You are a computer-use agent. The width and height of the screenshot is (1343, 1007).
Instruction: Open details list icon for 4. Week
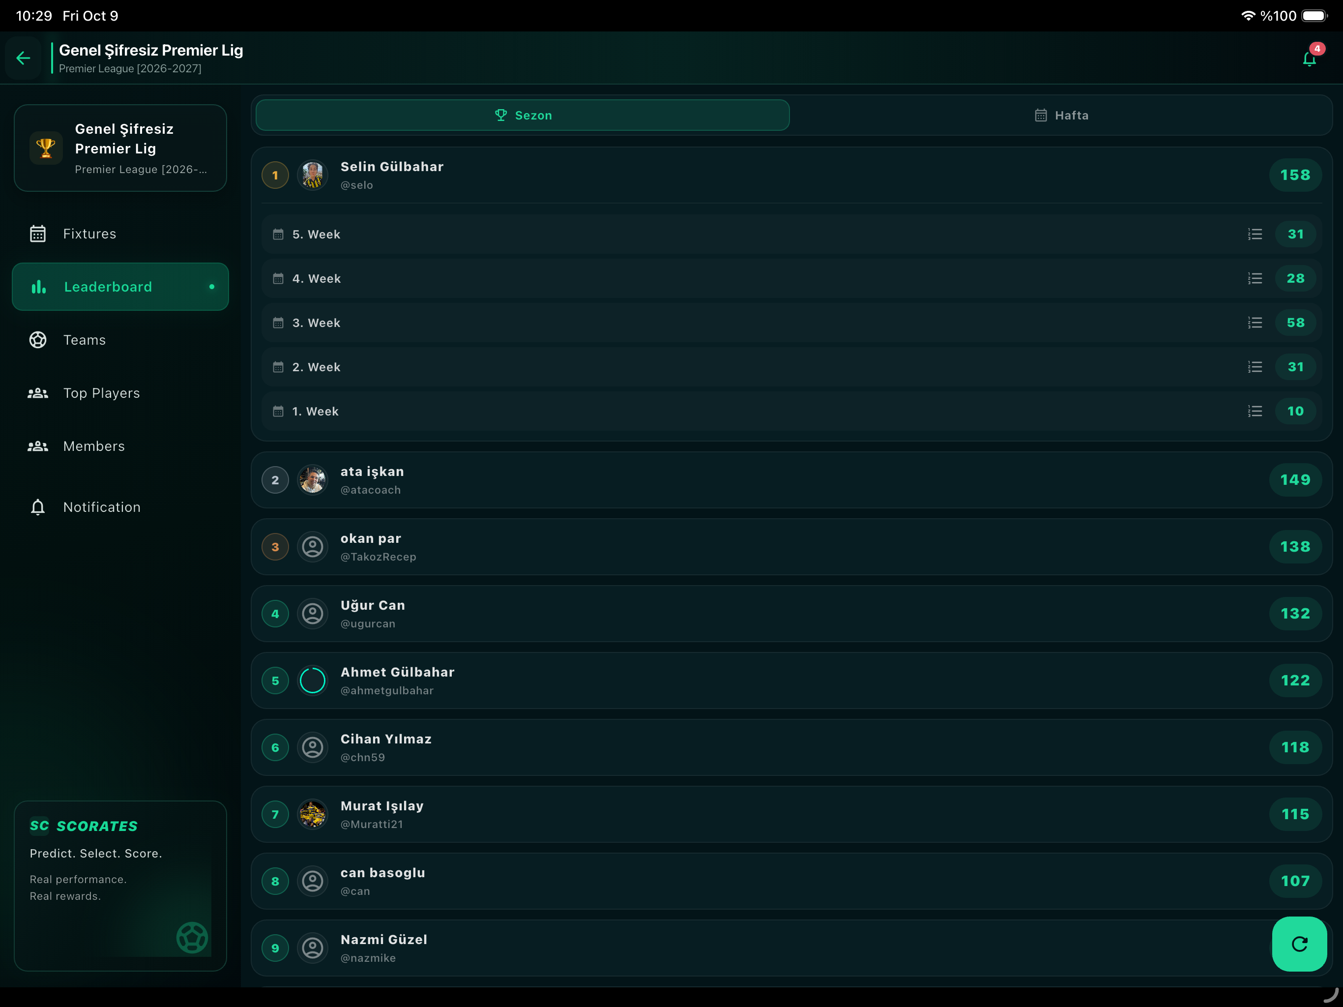[1255, 279]
